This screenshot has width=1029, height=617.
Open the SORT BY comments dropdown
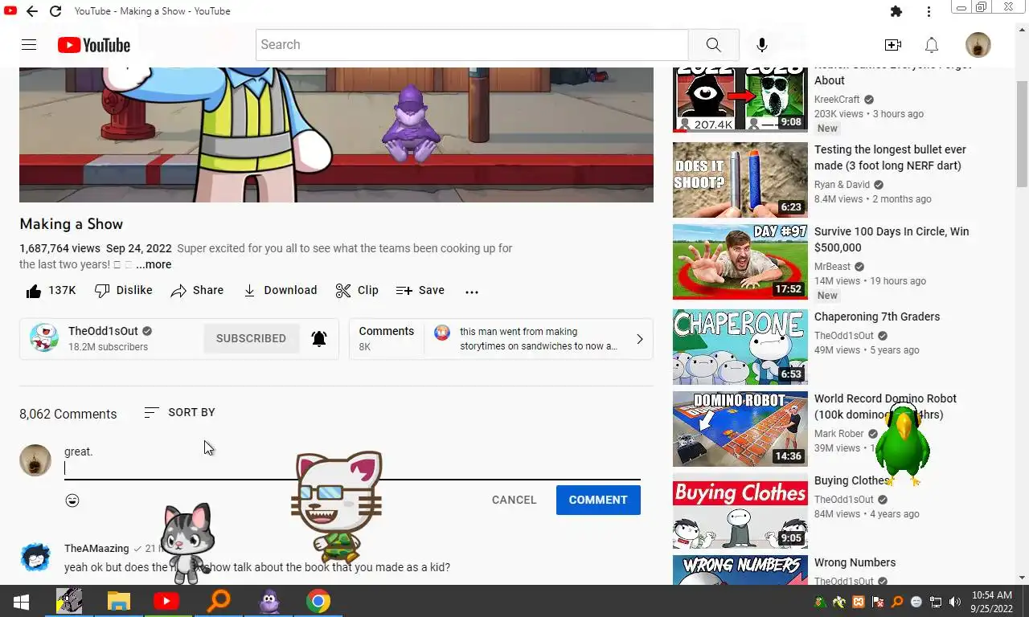(179, 412)
